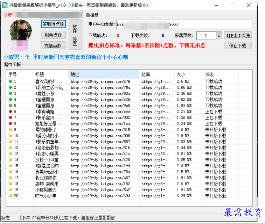Screen dimensions: 265x223
Task: Click green status dot of row 4
Action: pos(10,99)
